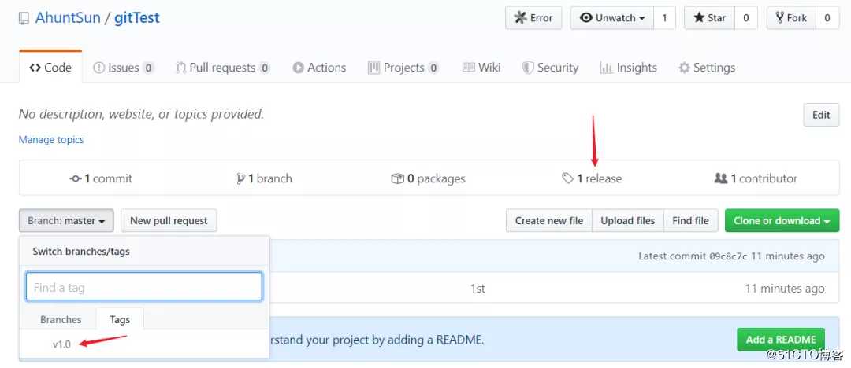Click the branch icon beside 1 branch

(241, 178)
